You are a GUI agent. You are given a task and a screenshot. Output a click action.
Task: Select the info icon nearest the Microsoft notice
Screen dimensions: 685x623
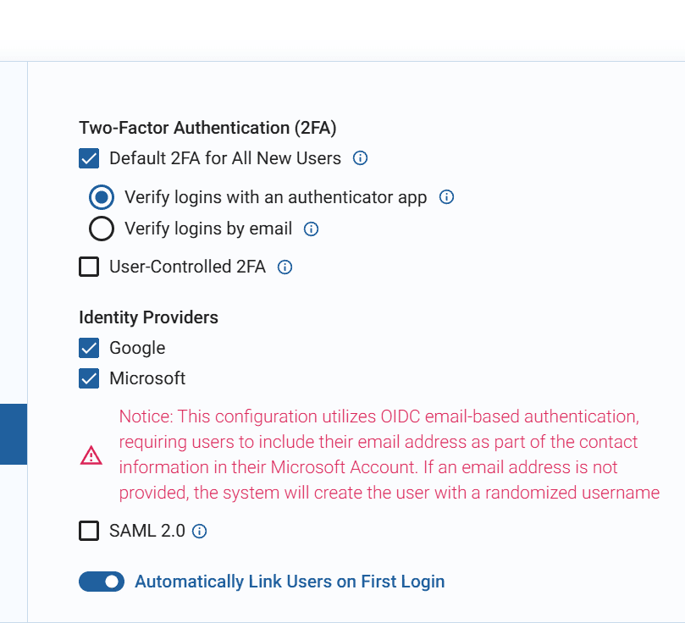coord(199,531)
